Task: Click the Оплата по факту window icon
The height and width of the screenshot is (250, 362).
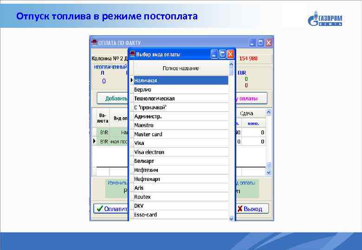Action: (x=94, y=42)
